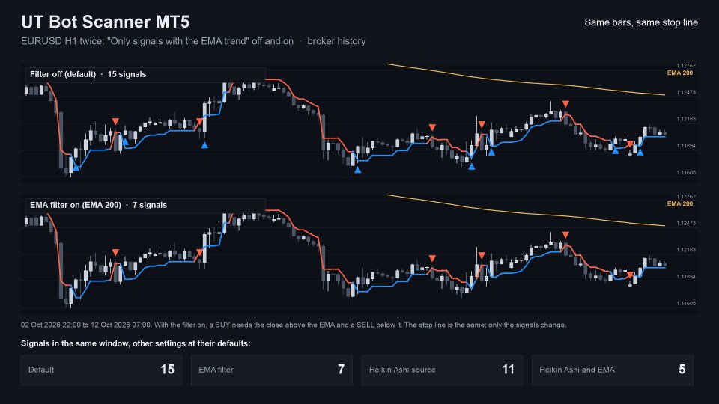
Task: Open the Default 15 signals card
Action: tap(101, 370)
